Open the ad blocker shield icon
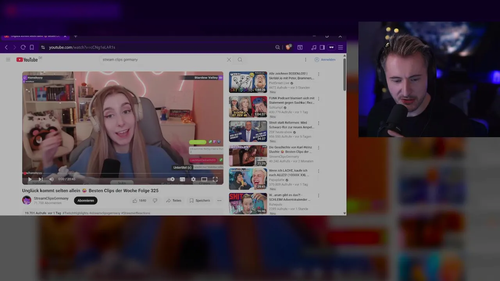 coord(288,47)
